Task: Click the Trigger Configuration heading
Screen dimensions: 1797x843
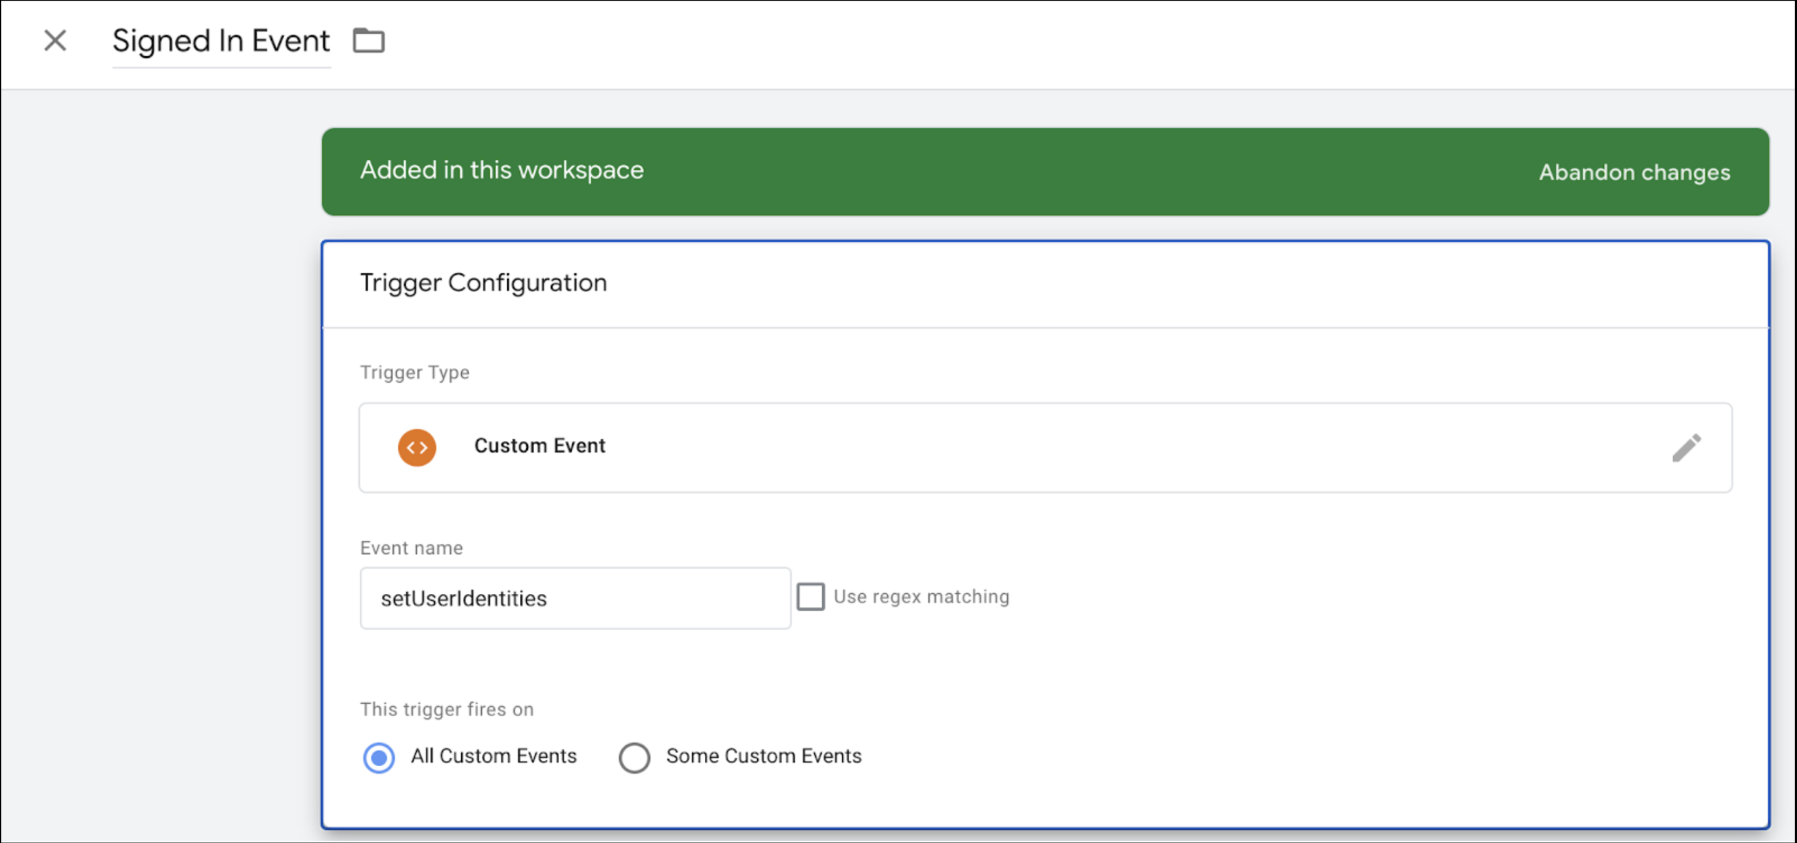Action: coord(483,282)
